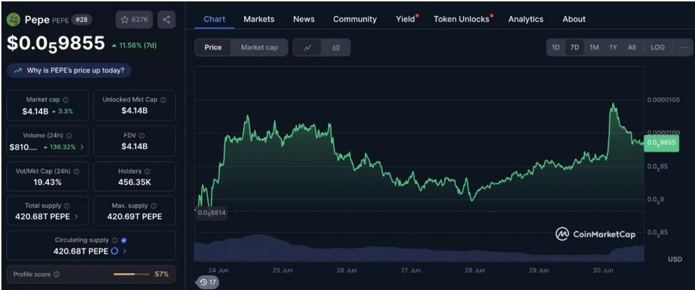Click the 19.43% Vol/Mkt Cap value
Screen dimensions: 695x290
(x=47, y=182)
